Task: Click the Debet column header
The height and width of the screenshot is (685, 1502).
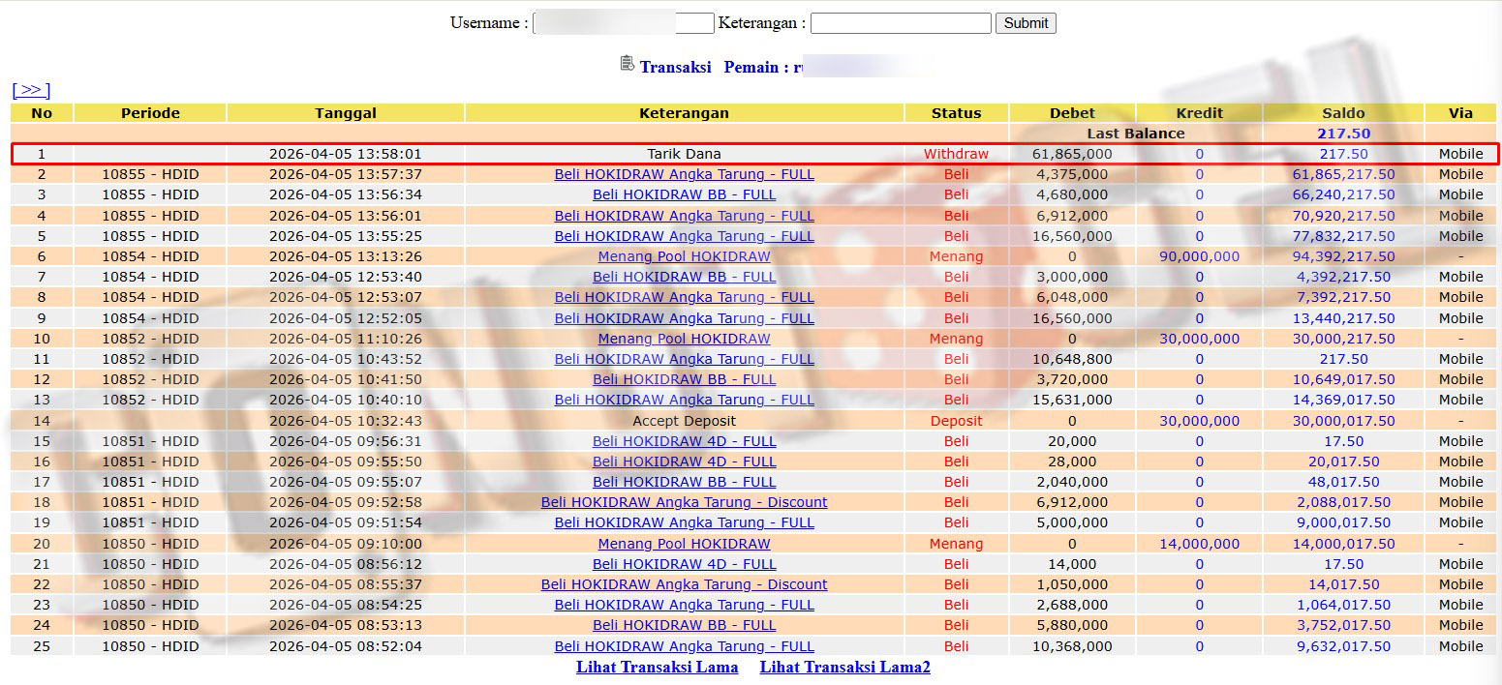Action: coord(1072,113)
